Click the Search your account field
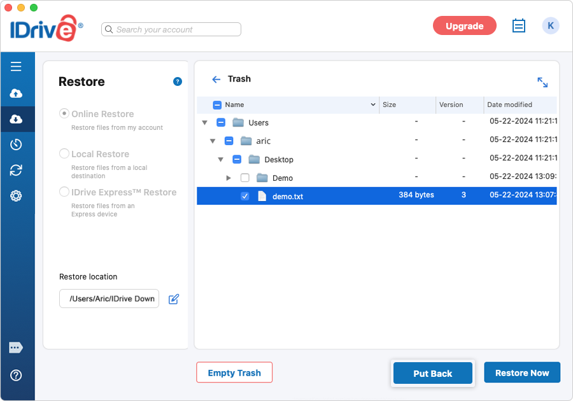This screenshot has width=573, height=401. 171,29
